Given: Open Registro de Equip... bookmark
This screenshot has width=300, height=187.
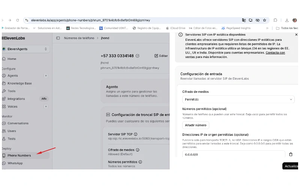Looking at the screenshot, I should coord(147,28).
